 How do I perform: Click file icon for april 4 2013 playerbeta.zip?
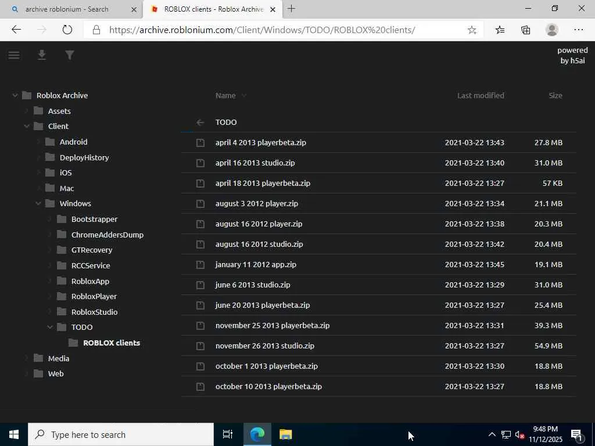(200, 143)
